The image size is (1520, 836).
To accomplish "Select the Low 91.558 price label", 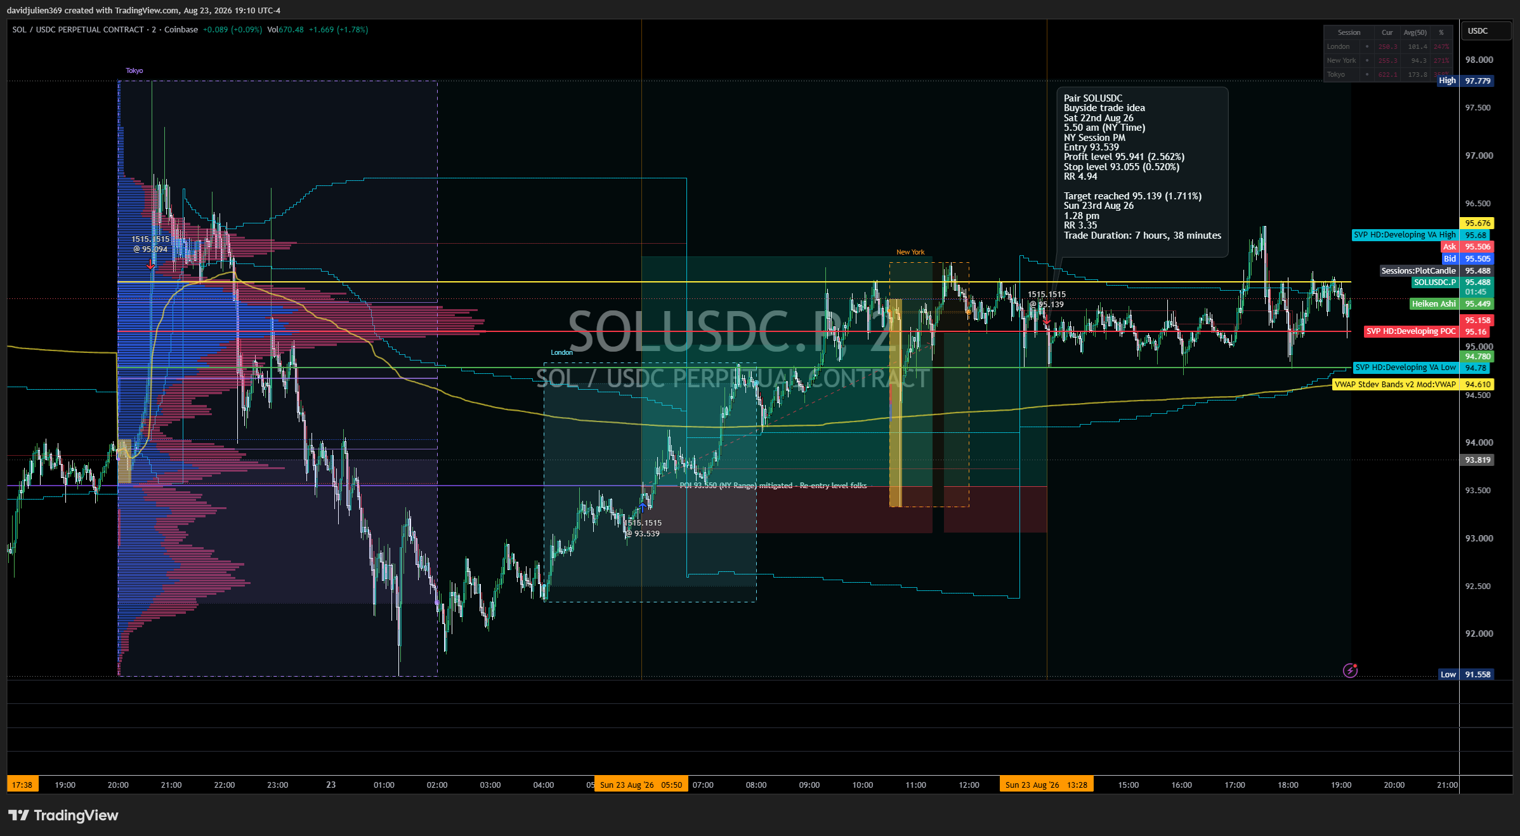I will tap(1466, 674).
